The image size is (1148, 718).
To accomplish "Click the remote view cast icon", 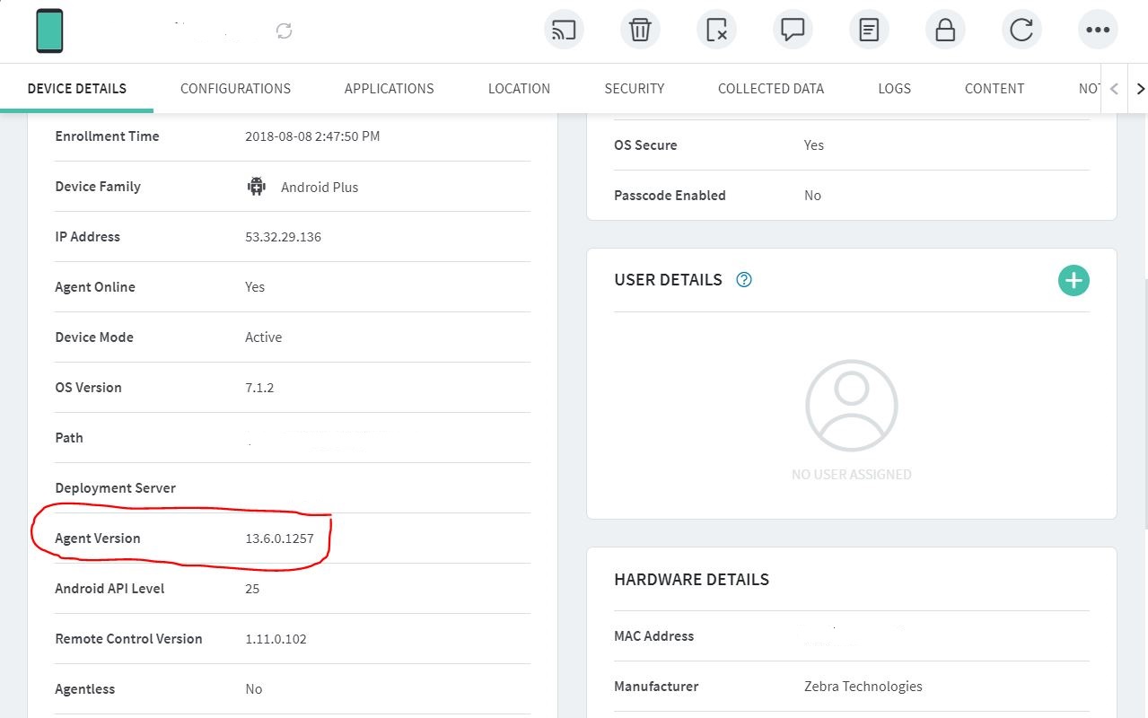I will click(x=564, y=31).
